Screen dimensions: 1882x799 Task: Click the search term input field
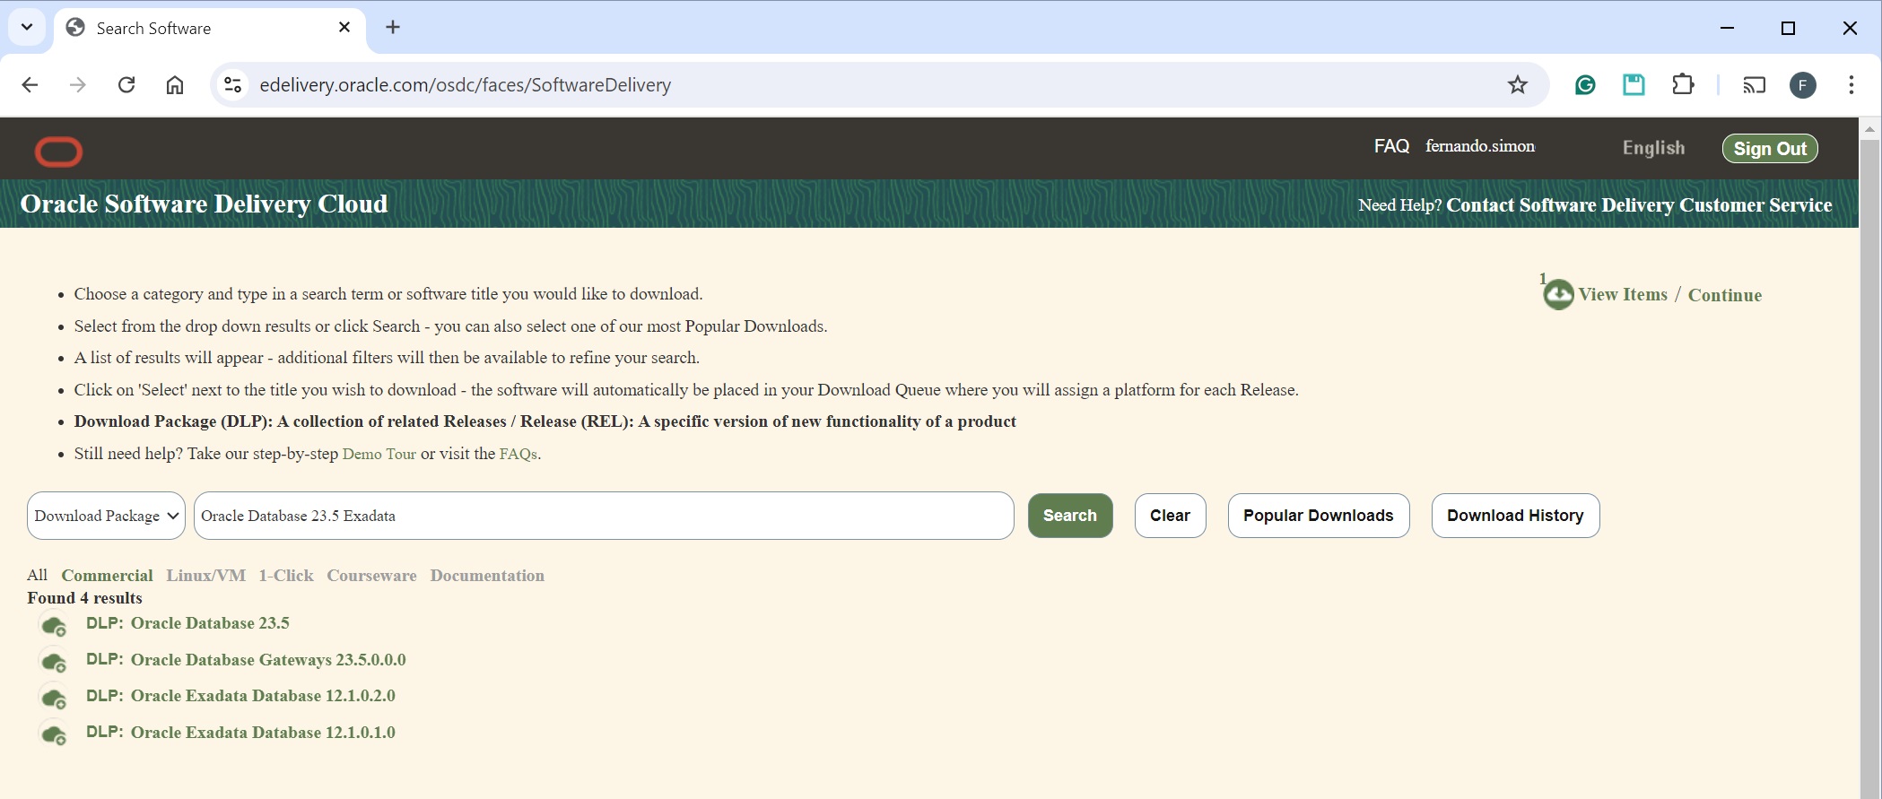pos(604,516)
